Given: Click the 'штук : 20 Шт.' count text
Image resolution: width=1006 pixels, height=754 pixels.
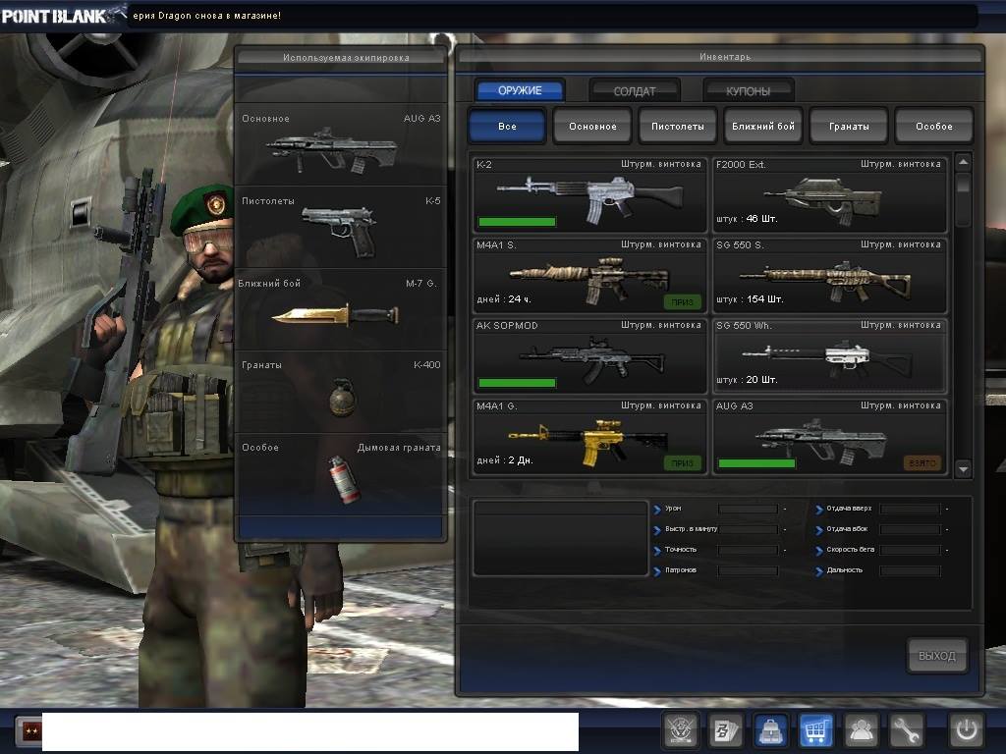Looking at the screenshot, I should point(747,380).
